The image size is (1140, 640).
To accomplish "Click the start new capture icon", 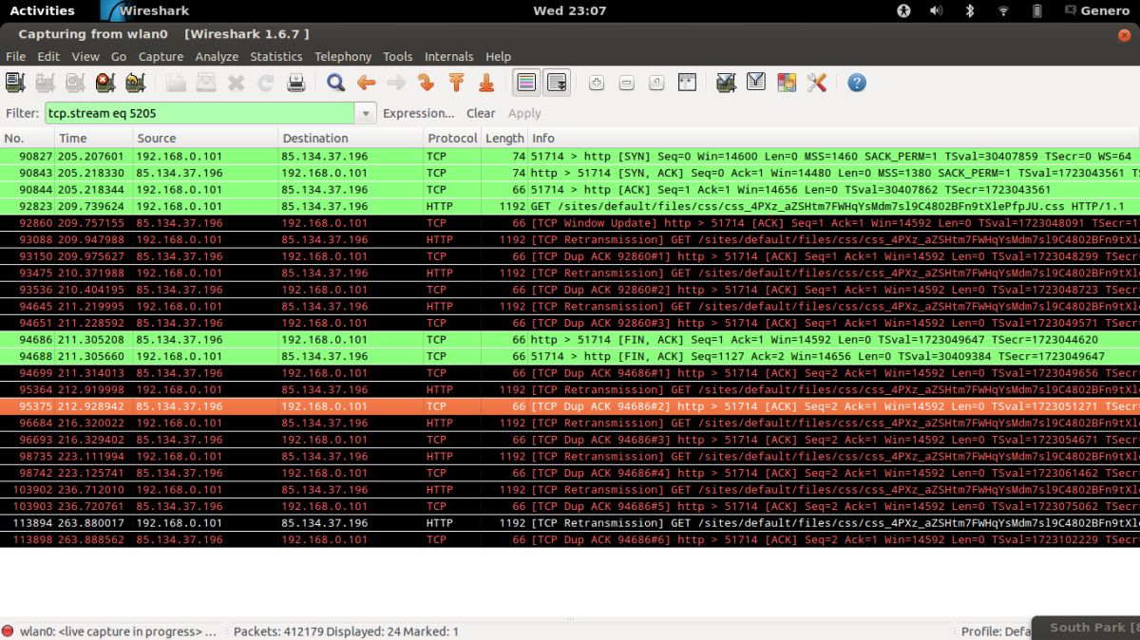I will tap(75, 83).
